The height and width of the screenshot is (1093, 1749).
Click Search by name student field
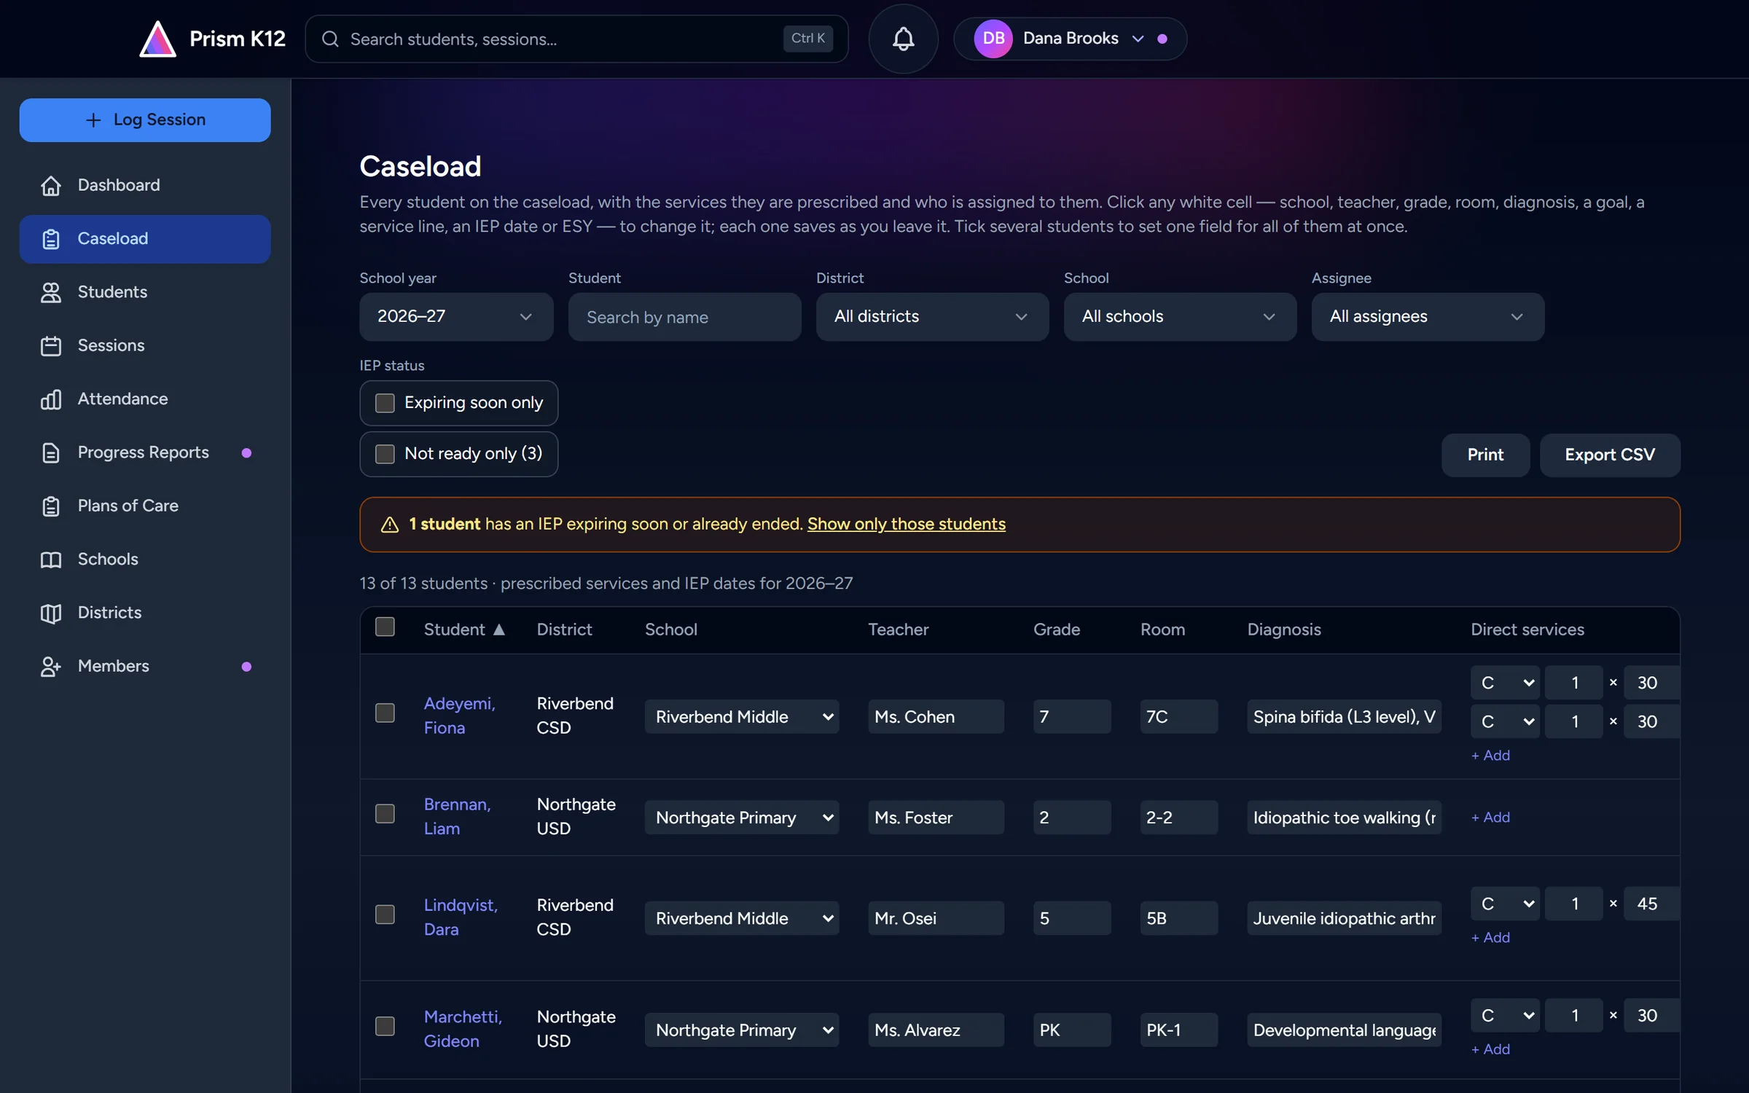point(684,317)
